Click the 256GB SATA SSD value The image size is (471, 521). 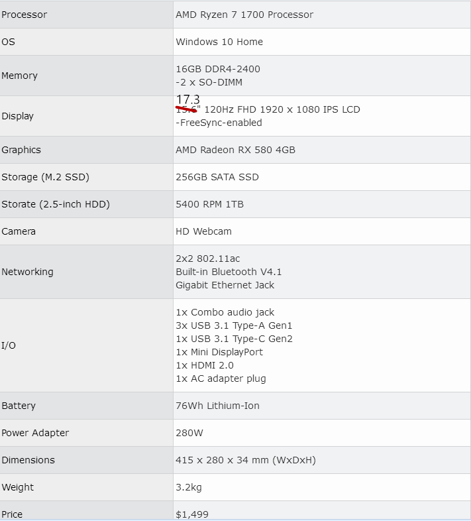pyautogui.click(x=217, y=177)
